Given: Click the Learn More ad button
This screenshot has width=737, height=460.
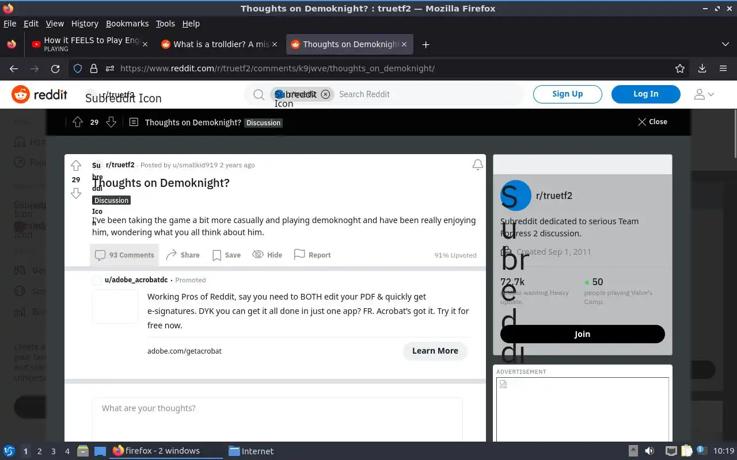Looking at the screenshot, I should click(435, 351).
